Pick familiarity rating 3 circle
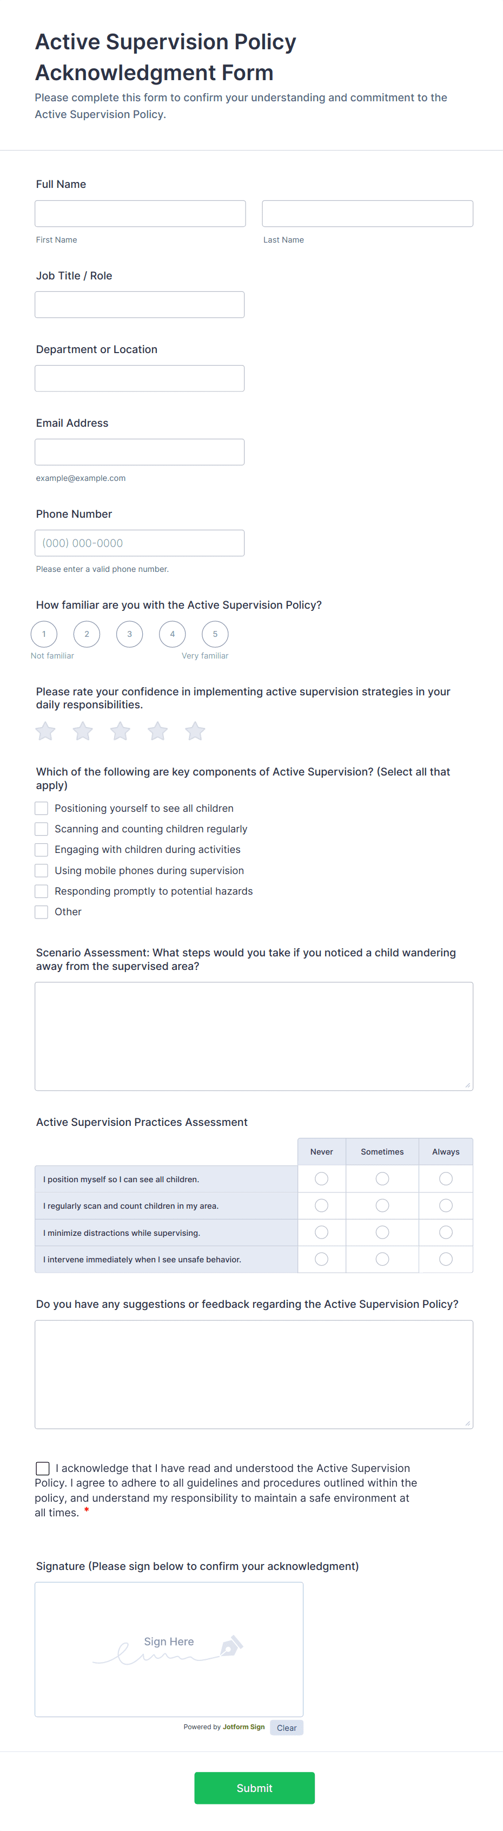This screenshot has height=1831, width=503. click(x=129, y=634)
